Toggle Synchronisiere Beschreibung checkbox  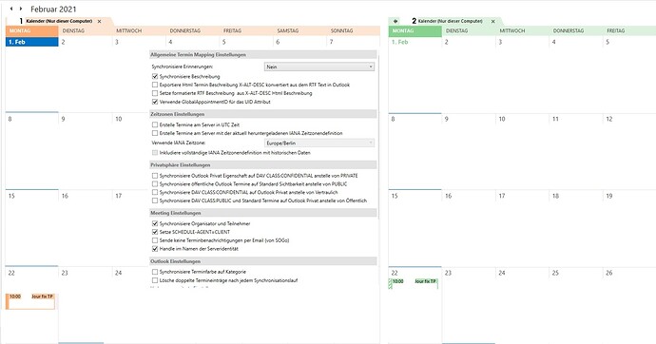155,76
